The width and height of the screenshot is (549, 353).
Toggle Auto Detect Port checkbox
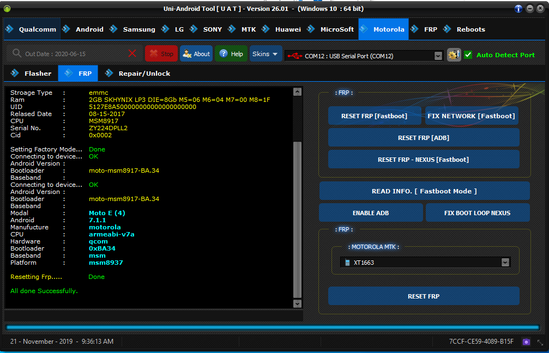coord(468,55)
